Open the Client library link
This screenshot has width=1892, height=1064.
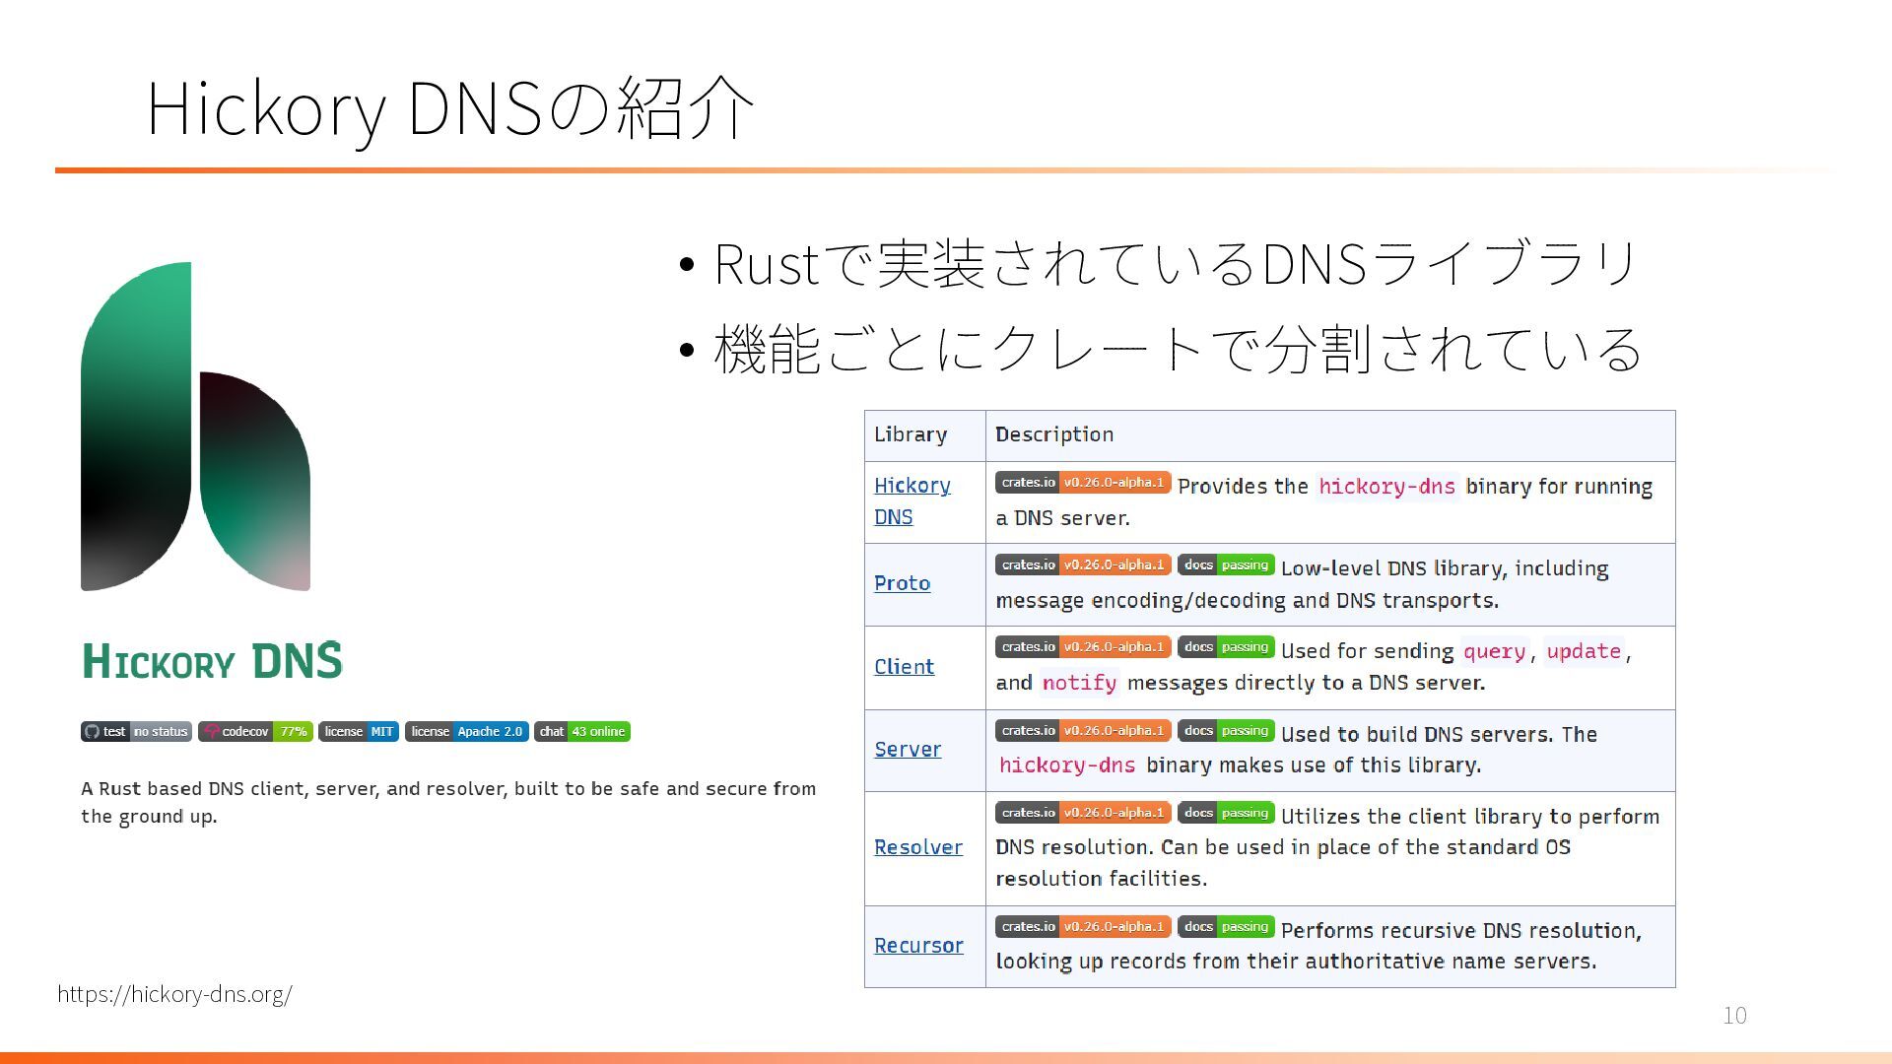(x=904, y=667)
